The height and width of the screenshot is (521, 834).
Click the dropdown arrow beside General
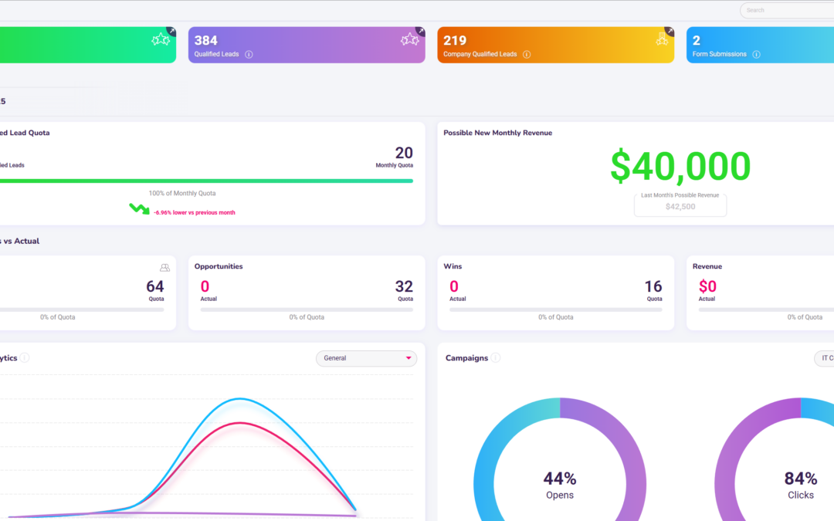408,359
